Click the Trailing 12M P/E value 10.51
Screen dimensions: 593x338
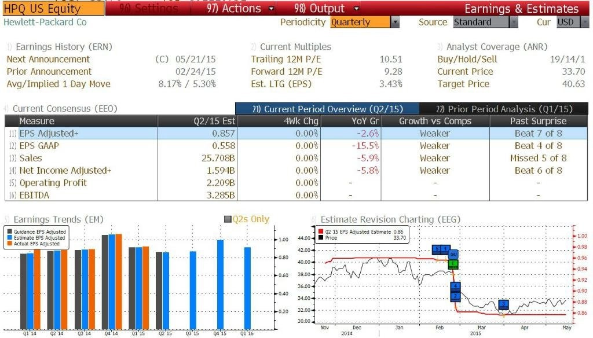pyautogui.click(x=391, y=60)
